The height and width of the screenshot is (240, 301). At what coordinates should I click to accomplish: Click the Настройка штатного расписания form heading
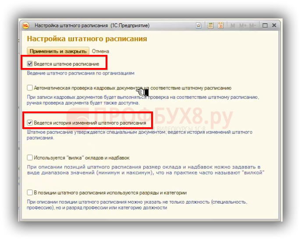(x=87, y=39)
